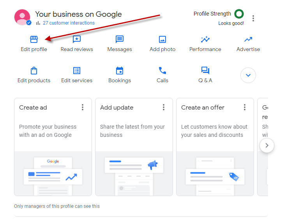Click 'Only managers of this profile can see this'

click(x=57, y=206)
